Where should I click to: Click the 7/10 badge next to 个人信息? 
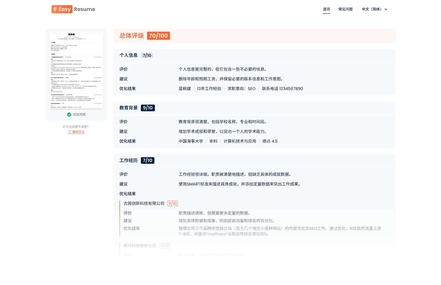(147, 55)
